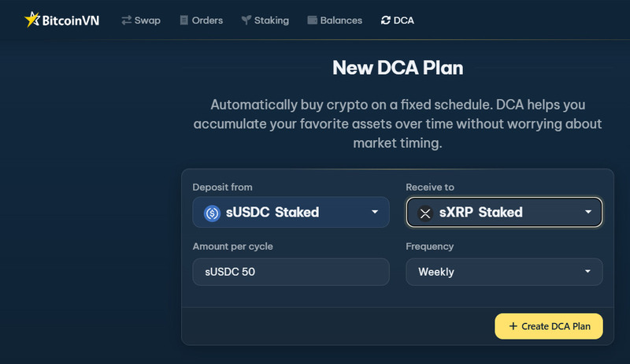Open the Deposit from dropdown
This screenshot has height=364, width=630.
(x=291, y=212)
